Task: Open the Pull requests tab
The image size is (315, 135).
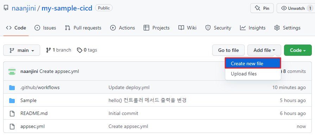Action: click(x=83, y=28)
